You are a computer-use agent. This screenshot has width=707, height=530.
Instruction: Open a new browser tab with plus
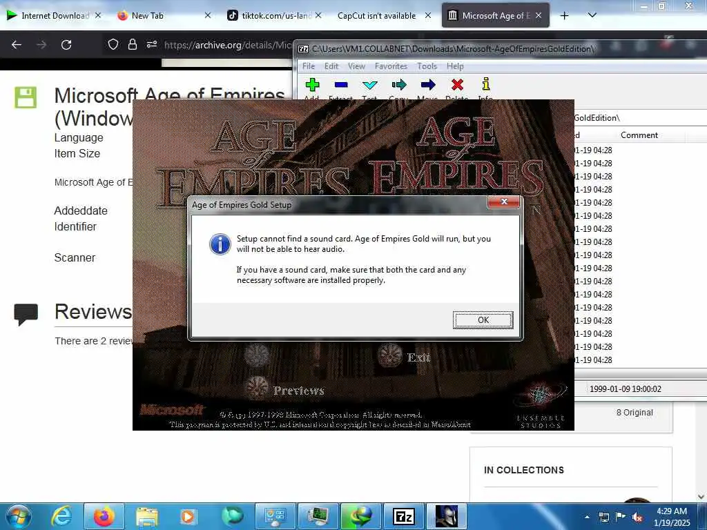[x=564, y=15]
